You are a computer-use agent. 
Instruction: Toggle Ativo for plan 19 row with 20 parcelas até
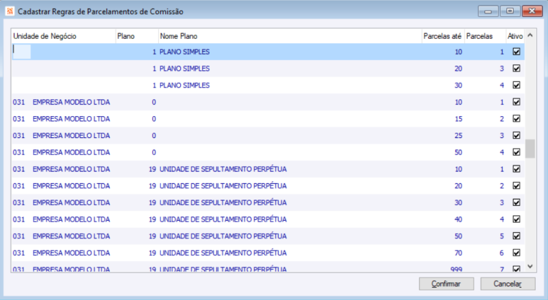[x=516, y=186]
